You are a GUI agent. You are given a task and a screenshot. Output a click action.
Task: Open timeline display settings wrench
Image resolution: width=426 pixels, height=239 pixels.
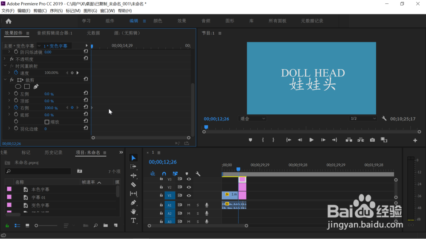click(198, 174)
